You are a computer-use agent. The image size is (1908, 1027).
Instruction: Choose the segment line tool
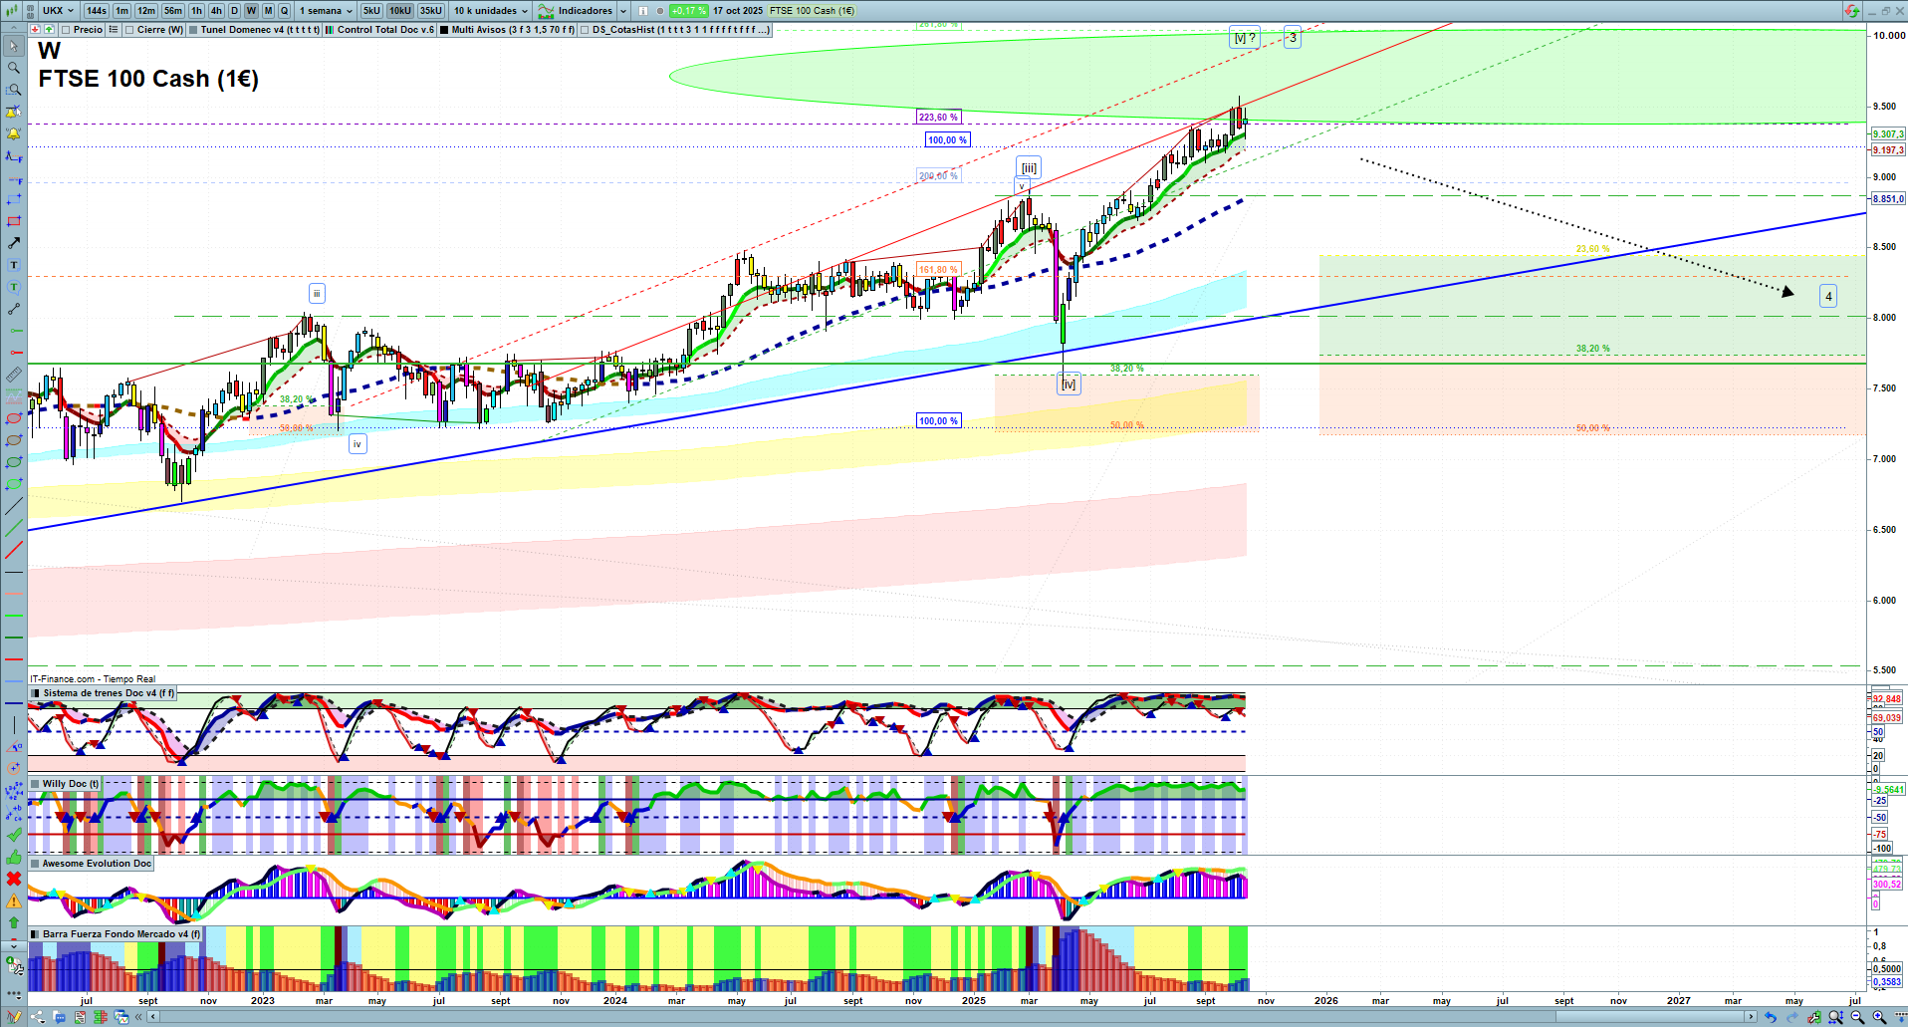point(14,309)
